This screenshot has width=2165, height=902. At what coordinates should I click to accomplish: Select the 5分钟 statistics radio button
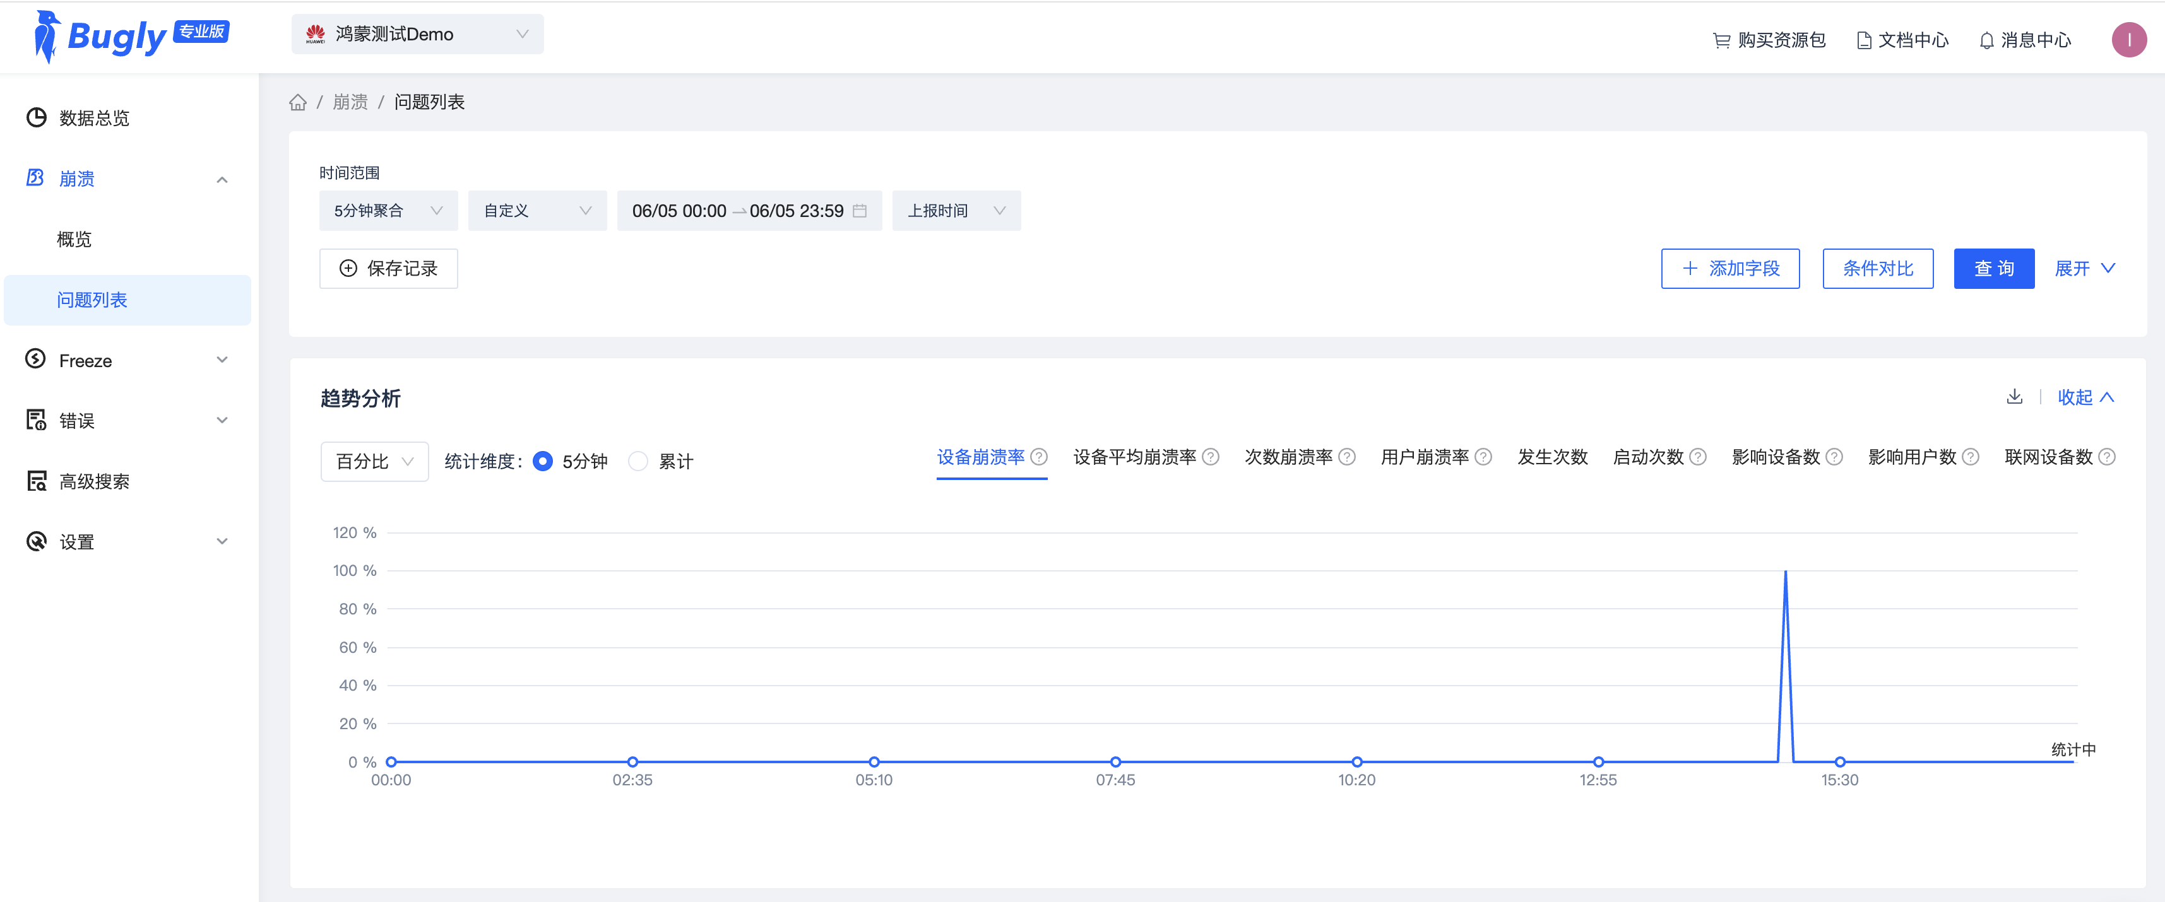coord(543,460)
